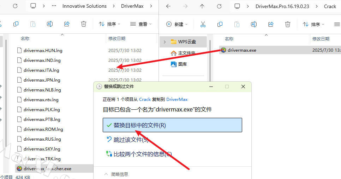Open 排序 sort dropdown in left window
341x179 pixels.
tap(109, 24)
